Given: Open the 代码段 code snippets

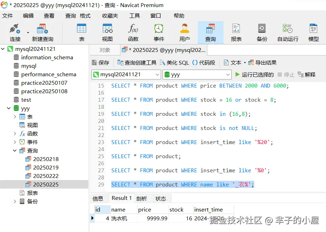Looking at the screenshot, I should (204, 63).
